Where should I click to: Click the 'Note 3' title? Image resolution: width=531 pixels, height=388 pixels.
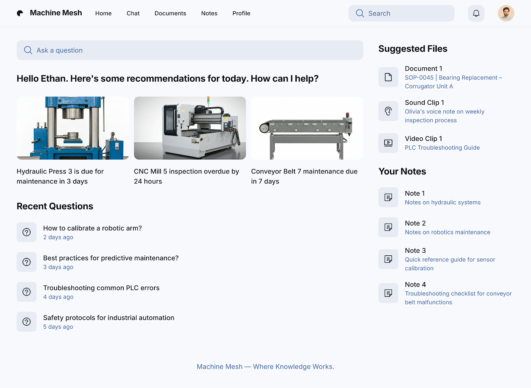click(x=415, y=251)
